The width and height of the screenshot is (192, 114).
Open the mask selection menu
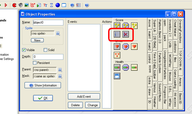pyautogui.click(x=60, y=76)
